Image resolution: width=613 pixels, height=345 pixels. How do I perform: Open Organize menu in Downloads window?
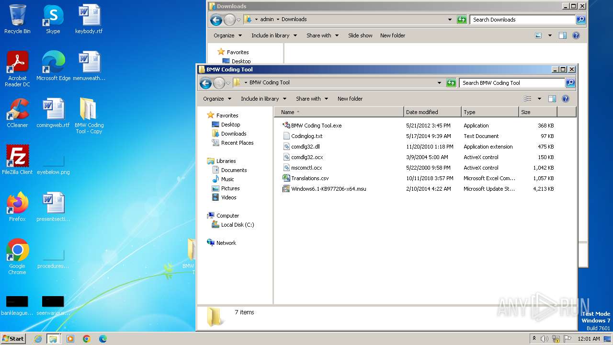[x=227, y=35]
